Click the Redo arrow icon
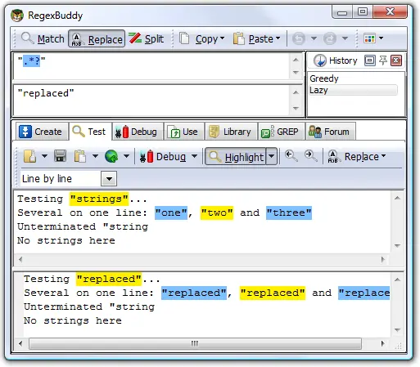 click(x=330, y=38)
